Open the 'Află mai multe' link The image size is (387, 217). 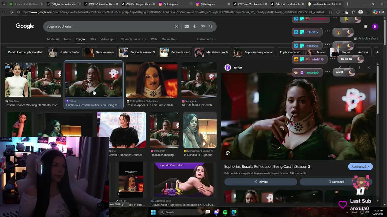(x=298, y=173)
